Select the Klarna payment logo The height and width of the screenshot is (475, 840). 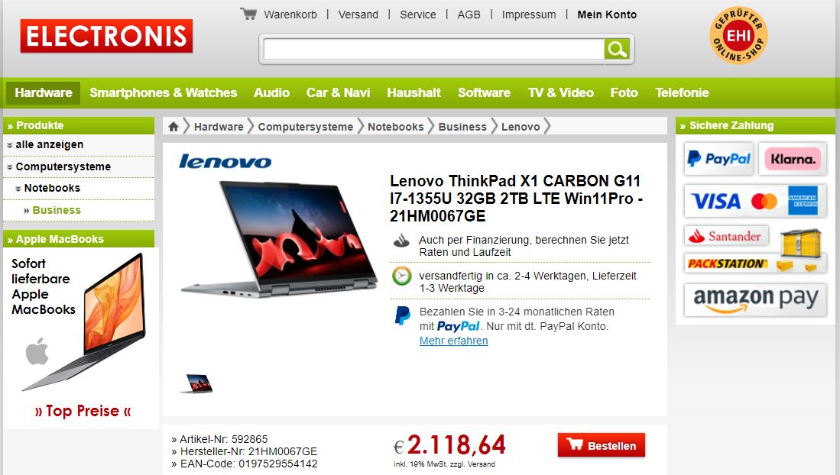[793, 159]
